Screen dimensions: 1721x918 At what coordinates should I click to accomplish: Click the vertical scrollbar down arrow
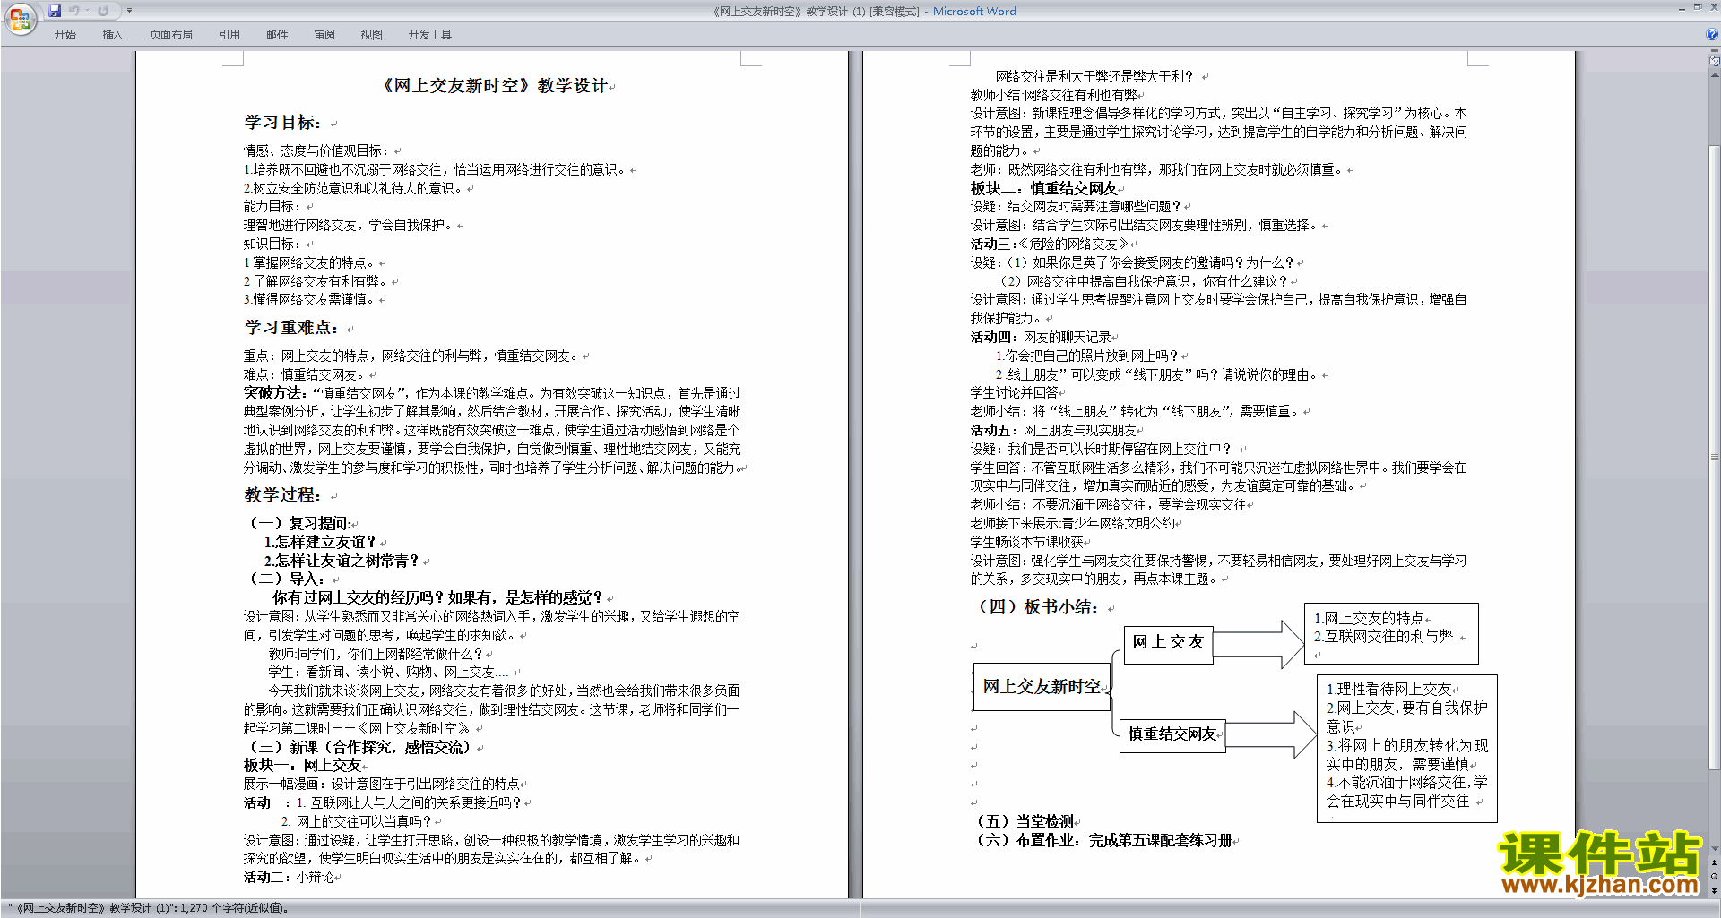1715,849
